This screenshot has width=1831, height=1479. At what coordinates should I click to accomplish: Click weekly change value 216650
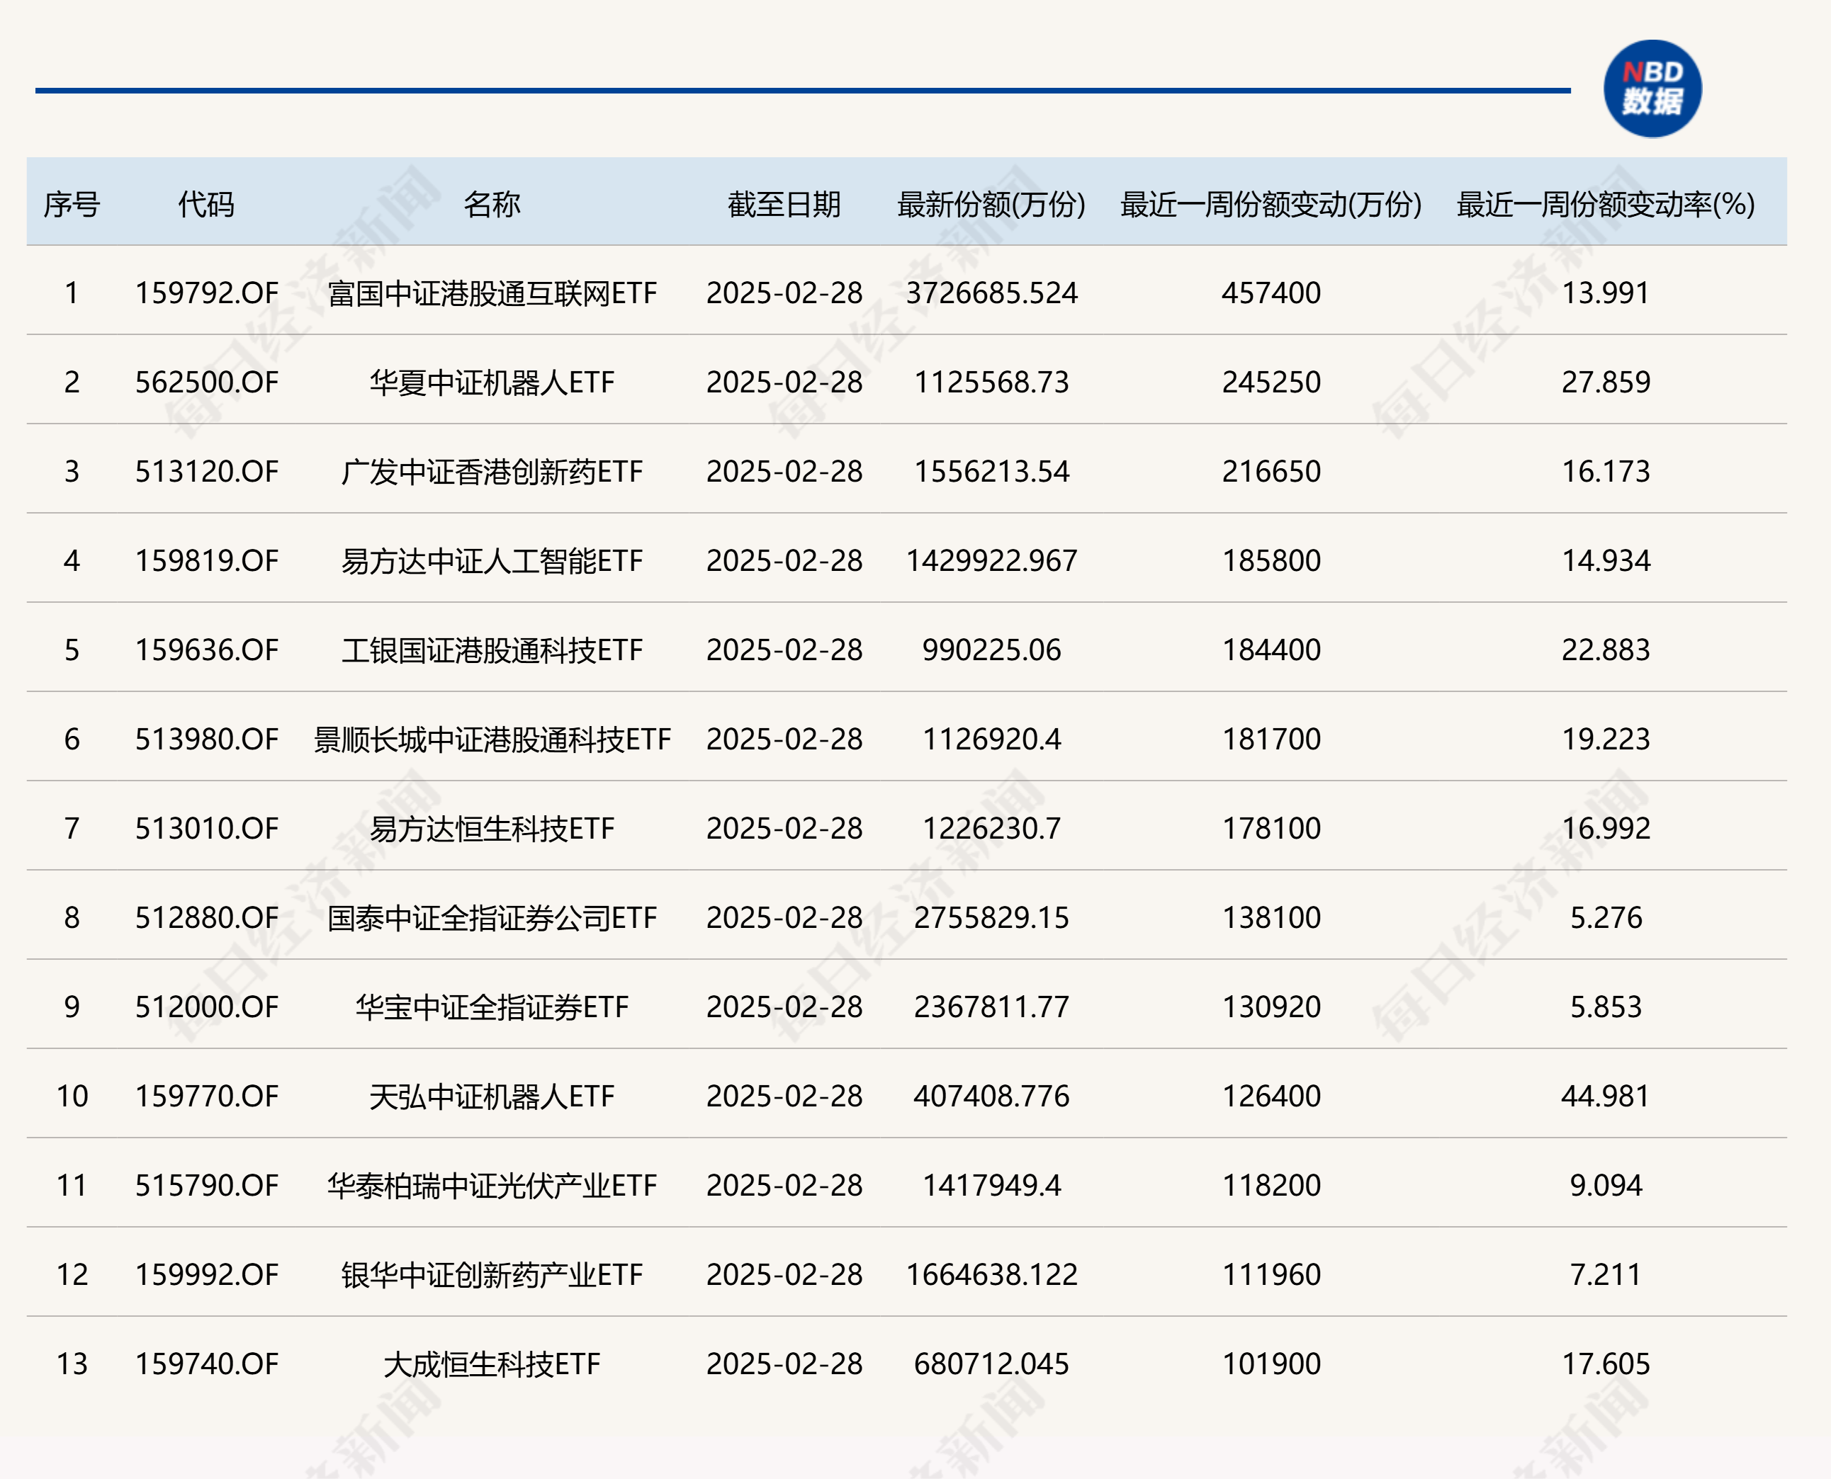pyautogui.click(x=1271, y=472)
